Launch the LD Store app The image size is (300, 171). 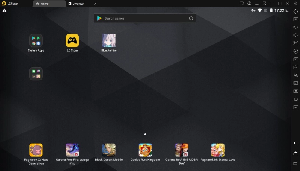pos(72,41)
